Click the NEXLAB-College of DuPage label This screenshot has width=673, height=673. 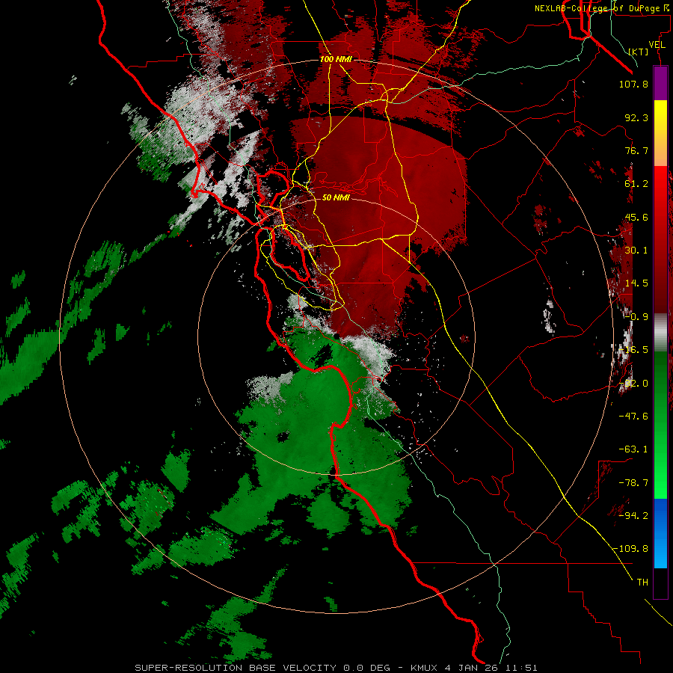click(603, 8)
